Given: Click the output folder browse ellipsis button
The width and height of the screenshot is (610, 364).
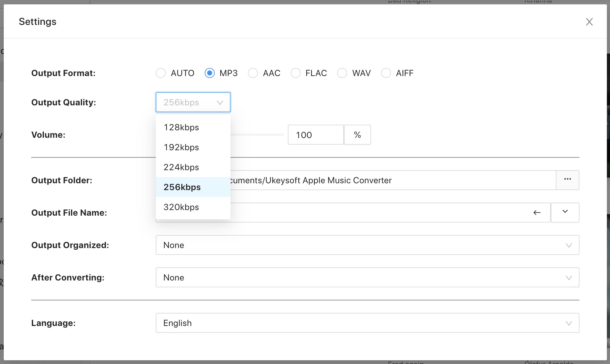Looking at the screenshot, I should point(567,180).
